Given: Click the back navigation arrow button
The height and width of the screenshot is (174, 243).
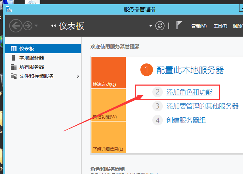Looking at the screenshot, I should tap(15, 26).
